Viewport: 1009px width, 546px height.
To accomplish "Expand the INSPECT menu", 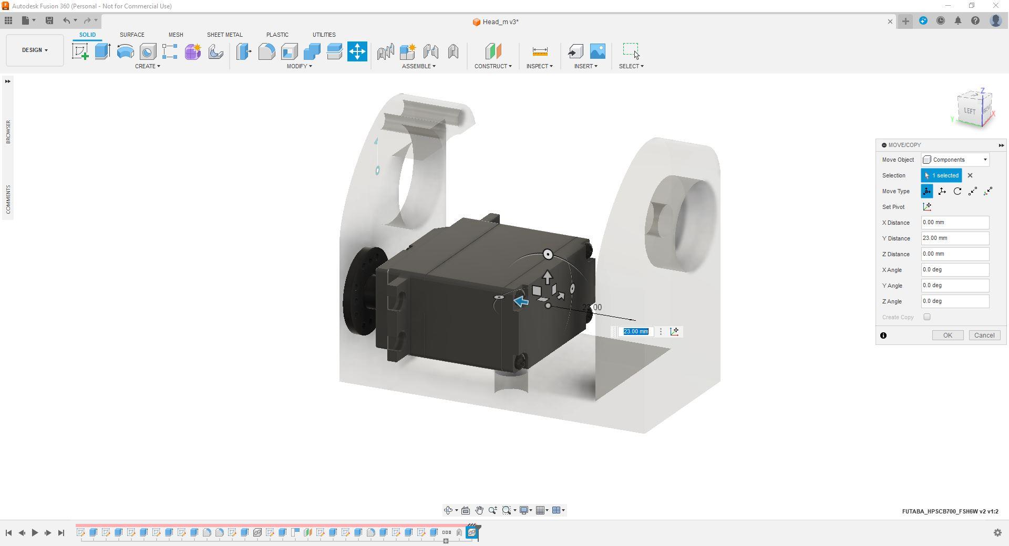I will 540,66.
